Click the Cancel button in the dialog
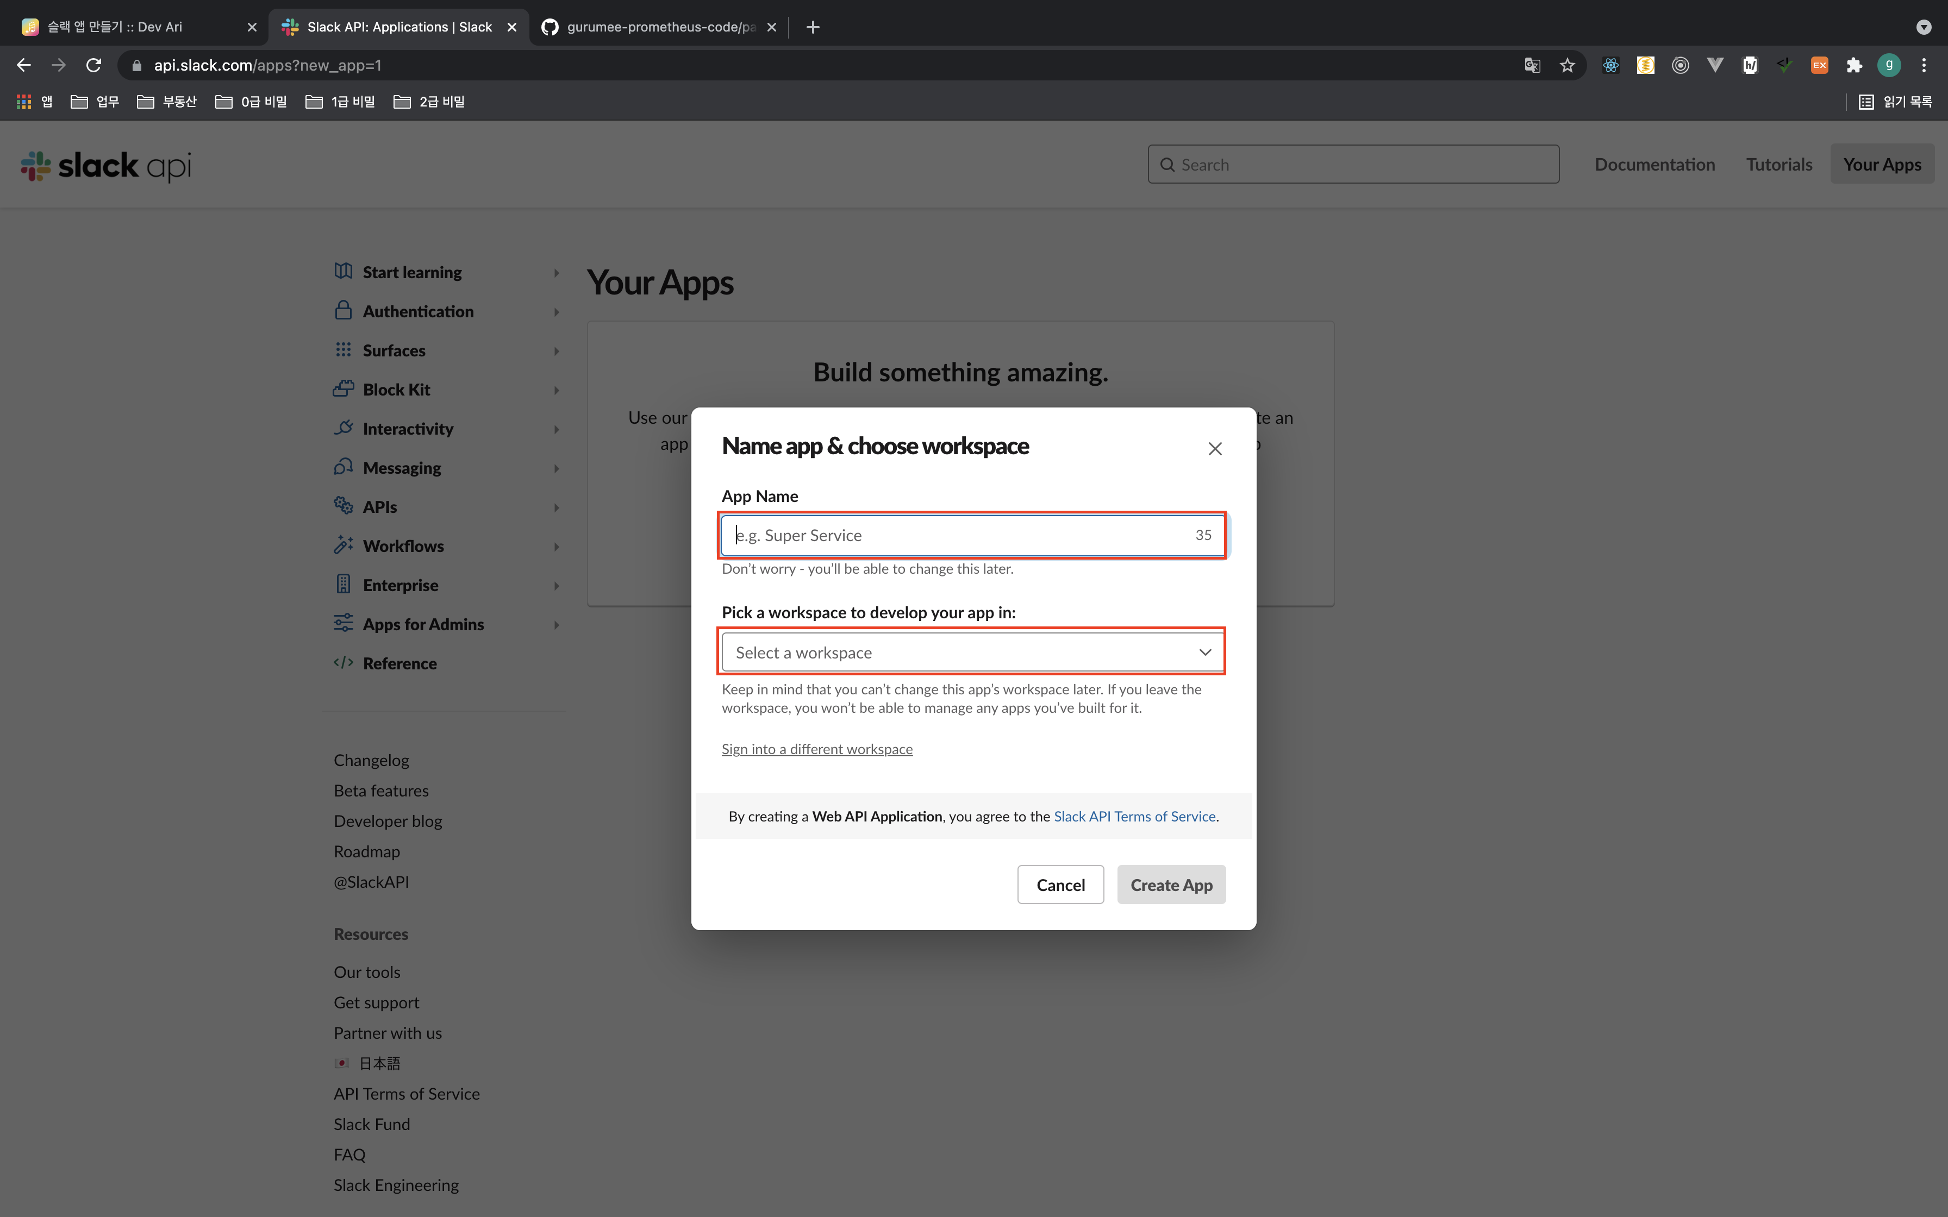The image size is (1948, 1217). click(x=1060, y=884)
